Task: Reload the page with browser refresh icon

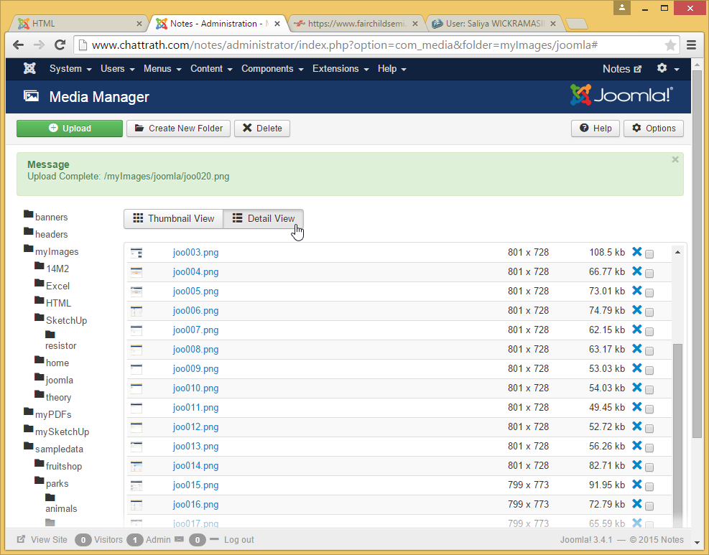Action: click(60, 45)
